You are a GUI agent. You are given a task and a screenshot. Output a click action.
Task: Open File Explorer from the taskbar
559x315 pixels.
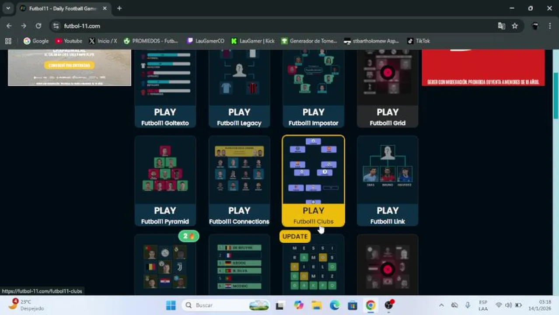coord(316,305)
